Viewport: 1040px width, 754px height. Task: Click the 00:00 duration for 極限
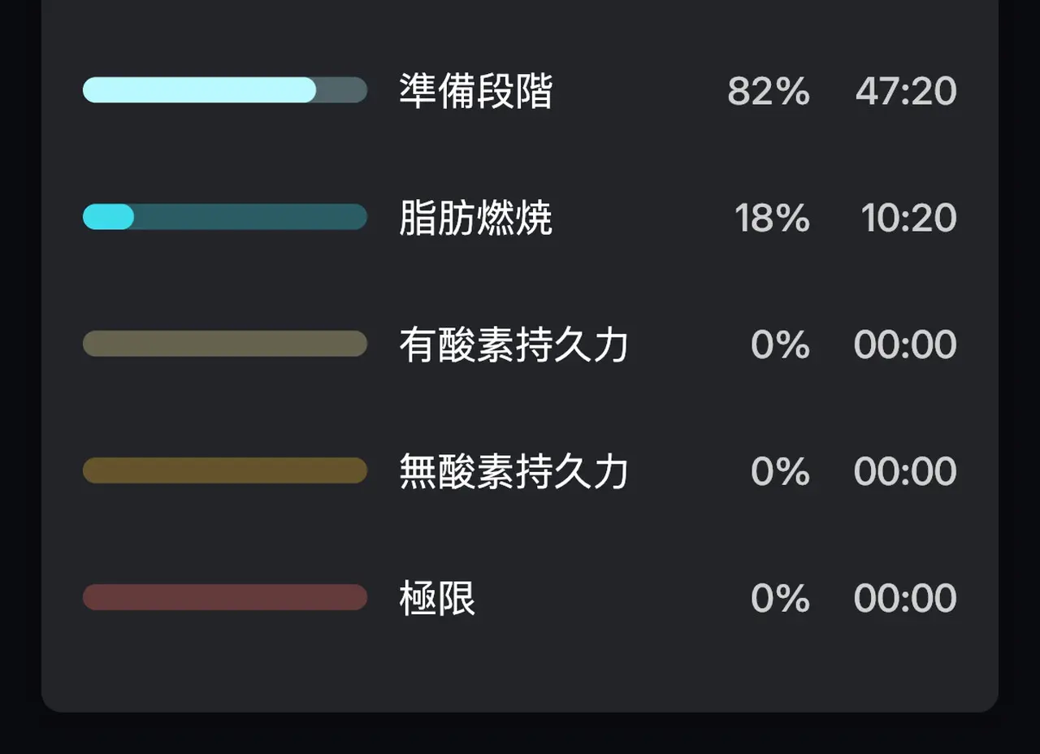coord(905,598)
